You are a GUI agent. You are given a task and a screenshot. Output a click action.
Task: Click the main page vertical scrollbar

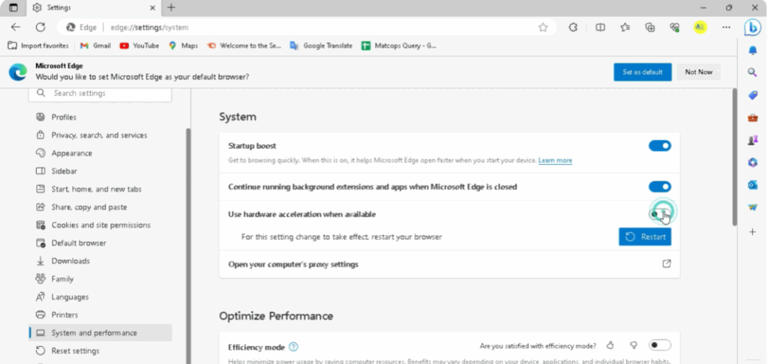(x=734, y=157)
